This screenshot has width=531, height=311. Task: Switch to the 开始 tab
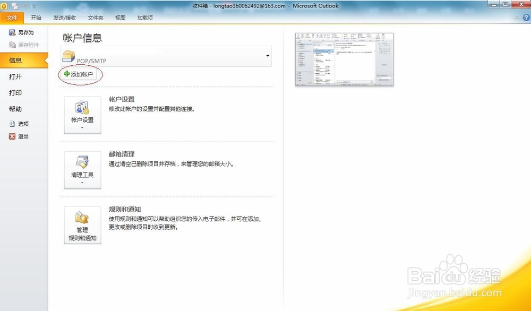coord(36,18)
